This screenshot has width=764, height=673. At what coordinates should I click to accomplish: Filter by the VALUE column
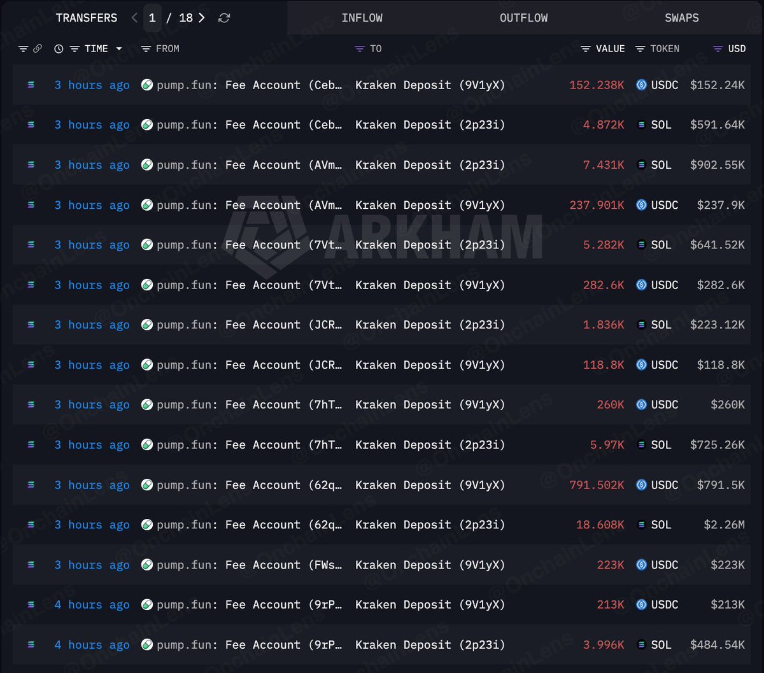pyautogui.click(x=586, y=48)
